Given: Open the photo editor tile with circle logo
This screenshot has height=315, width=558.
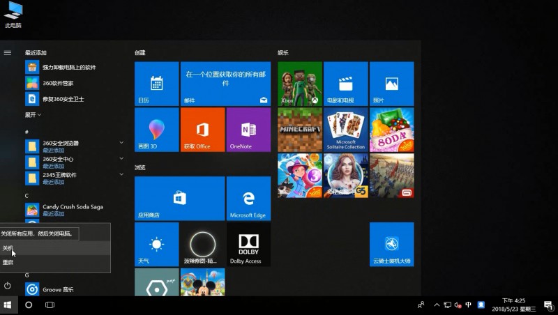Looking at the screenshot, I should (202, 244).
